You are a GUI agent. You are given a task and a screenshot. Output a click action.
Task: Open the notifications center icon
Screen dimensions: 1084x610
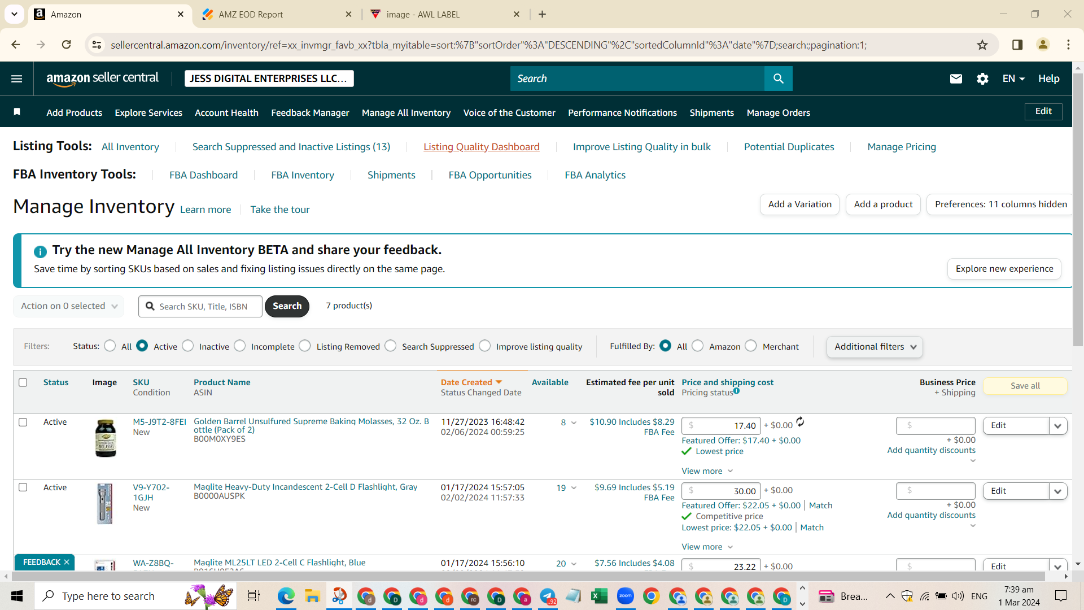tap(1061, 596)
